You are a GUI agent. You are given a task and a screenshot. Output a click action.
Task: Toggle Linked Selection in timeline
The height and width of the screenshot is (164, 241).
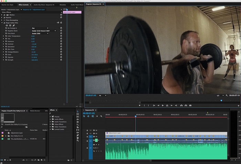(x=93, y=116)
